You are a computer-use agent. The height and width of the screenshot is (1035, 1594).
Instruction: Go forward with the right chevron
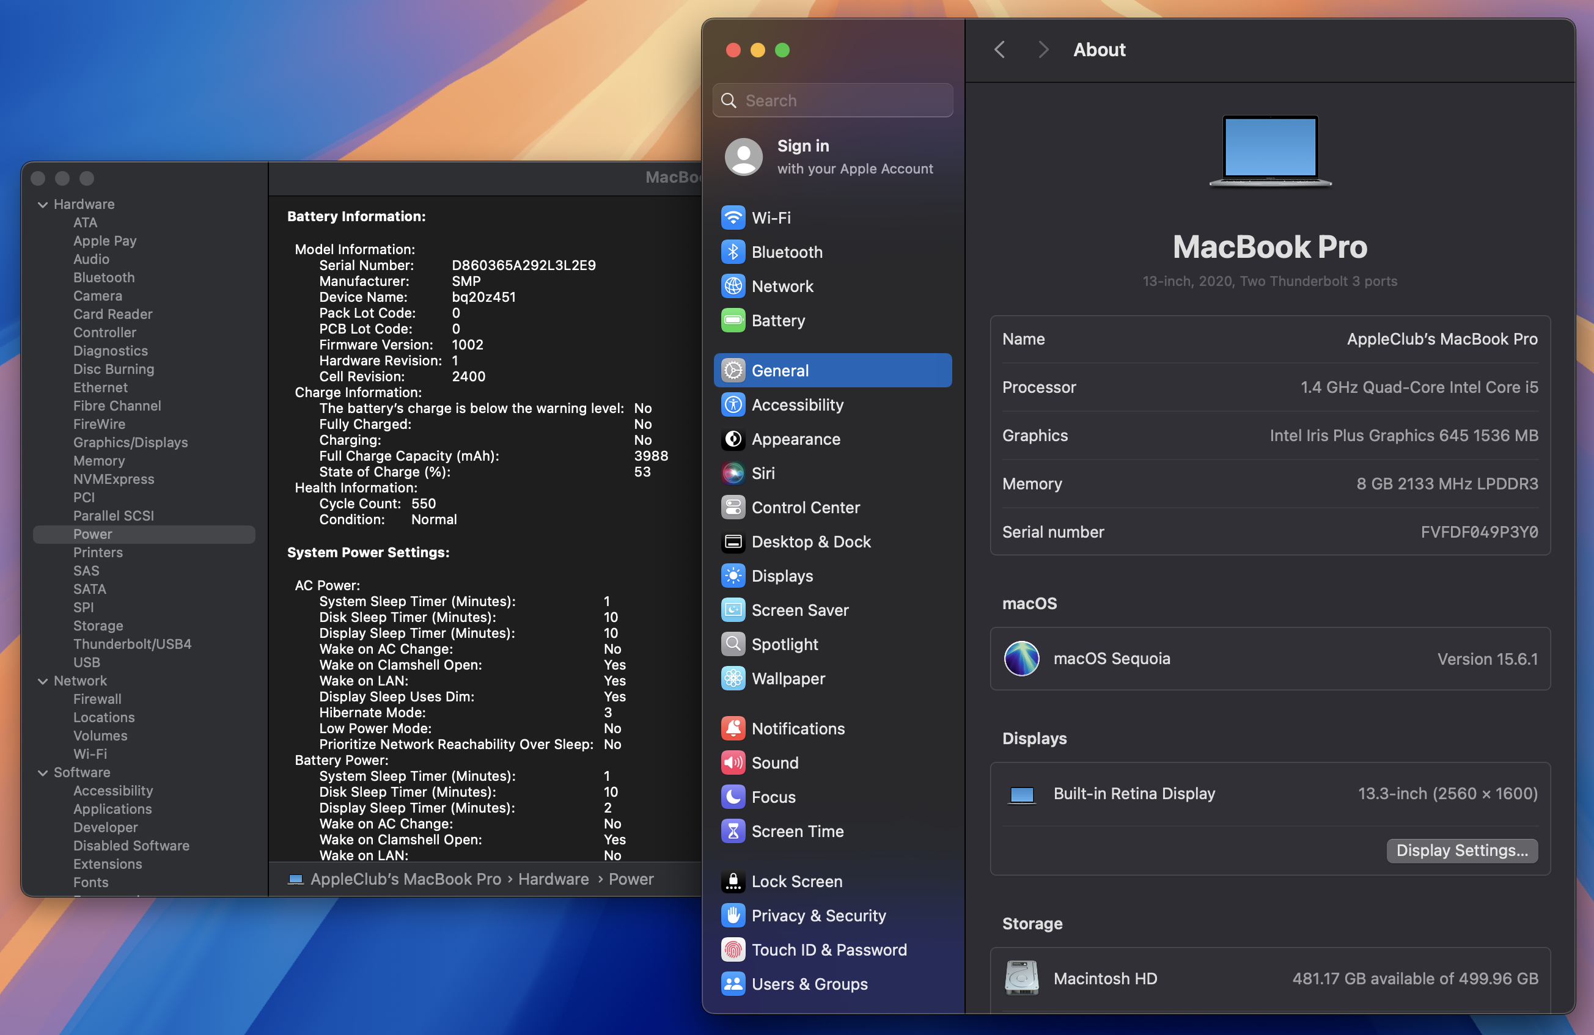(1043, 49)
